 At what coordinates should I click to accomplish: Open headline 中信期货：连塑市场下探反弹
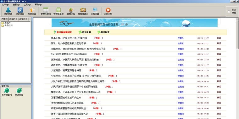(x=76, y=76)
